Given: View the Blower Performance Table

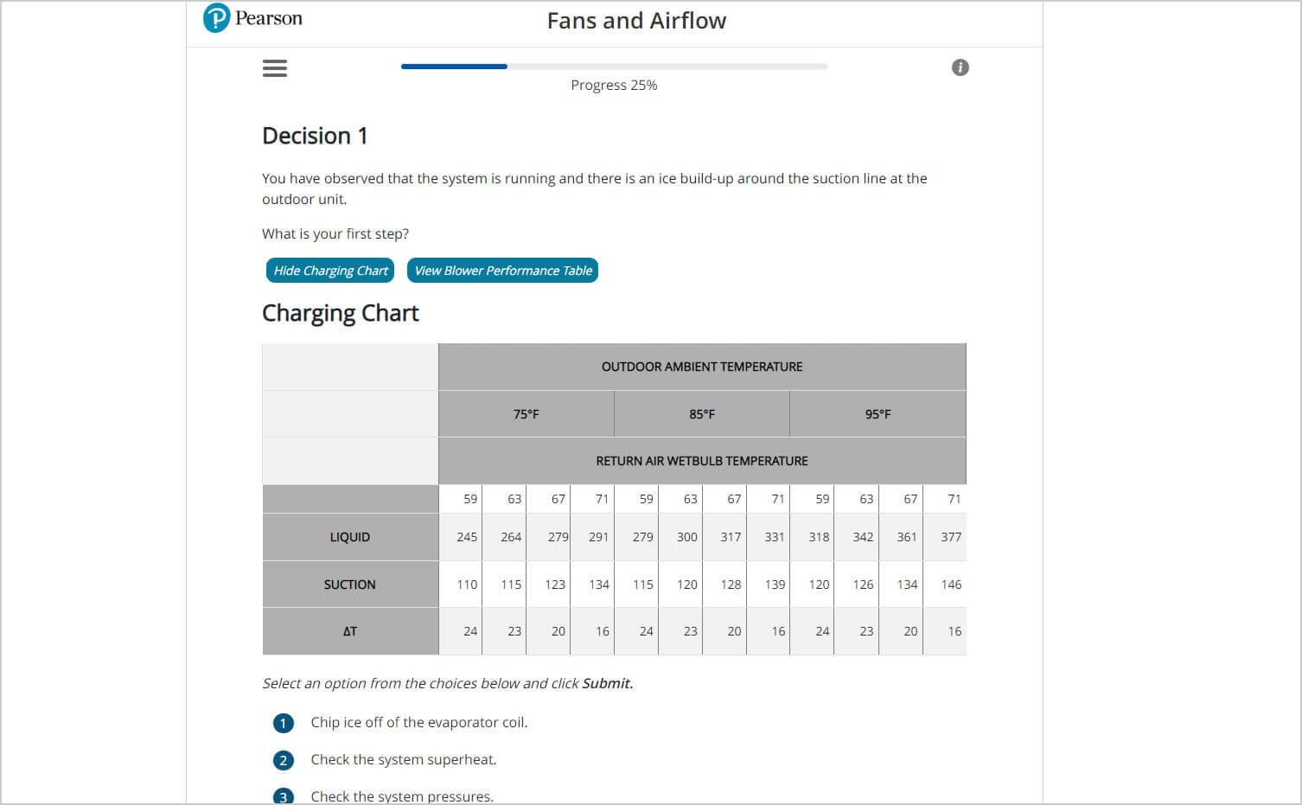Looking at the screenshot, I should [x=502, y=271].
